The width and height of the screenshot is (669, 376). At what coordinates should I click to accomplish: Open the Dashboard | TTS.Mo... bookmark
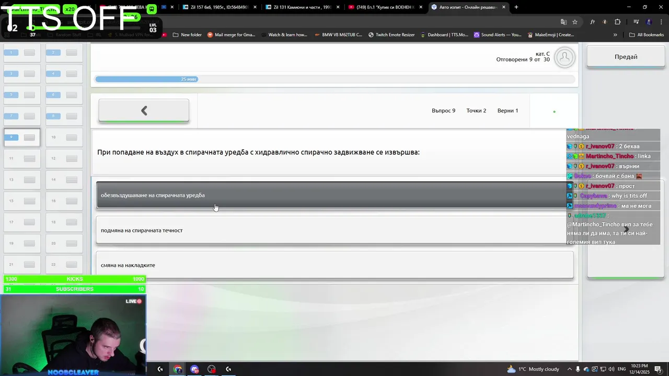(444, 35)
